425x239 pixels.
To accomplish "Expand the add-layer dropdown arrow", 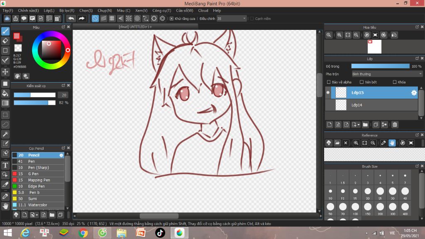I will click(x=359, y=124).
